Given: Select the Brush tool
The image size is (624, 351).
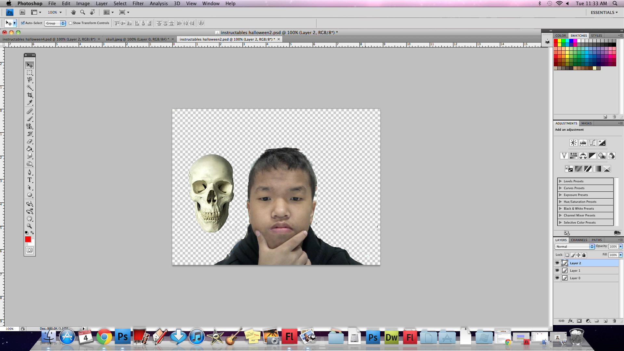Looking at the screenshot, I should 30,119.
